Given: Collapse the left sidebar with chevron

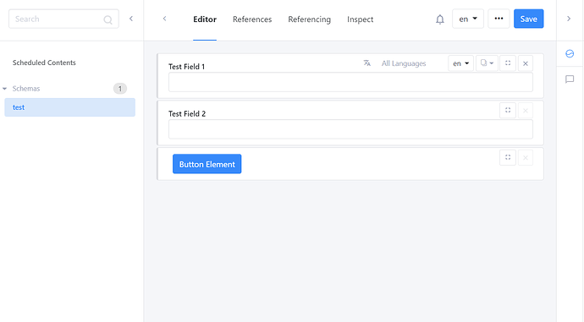Looking at the screenshot, I should (131, 19).
